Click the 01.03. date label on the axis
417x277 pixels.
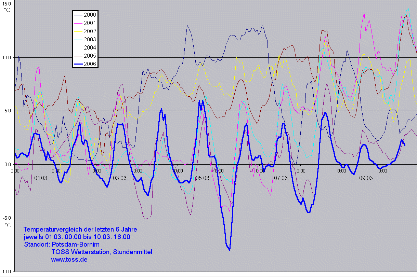click(41, 178)
